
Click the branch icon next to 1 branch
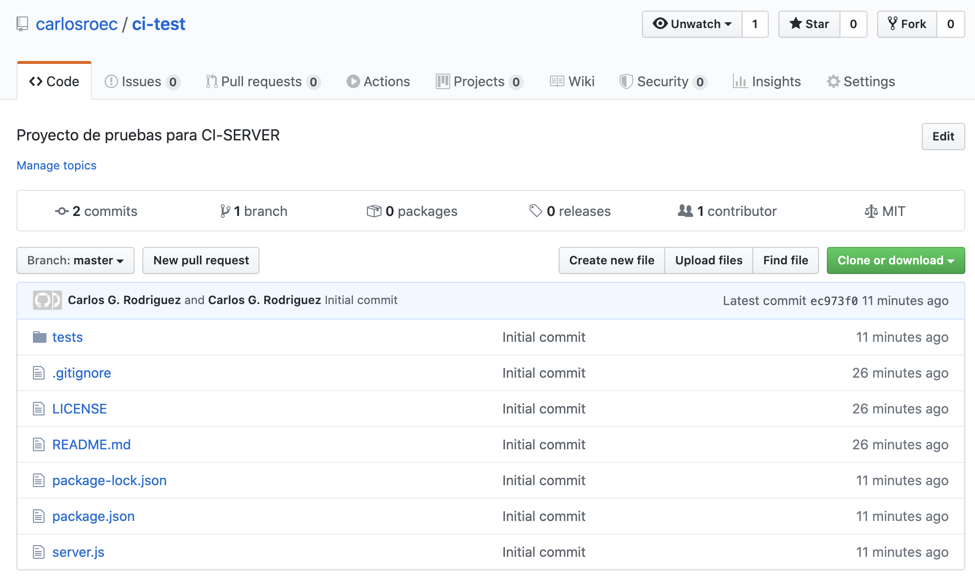[225, 211]
